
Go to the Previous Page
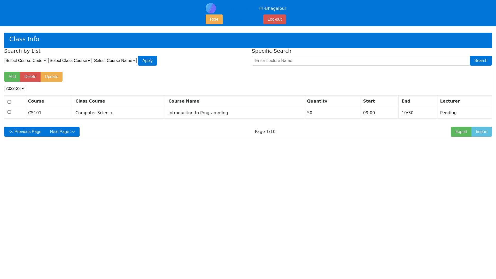point(25,131)
